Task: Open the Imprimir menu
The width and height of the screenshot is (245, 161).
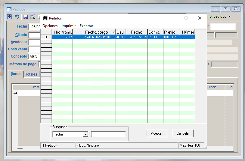Action: point(69,26)
